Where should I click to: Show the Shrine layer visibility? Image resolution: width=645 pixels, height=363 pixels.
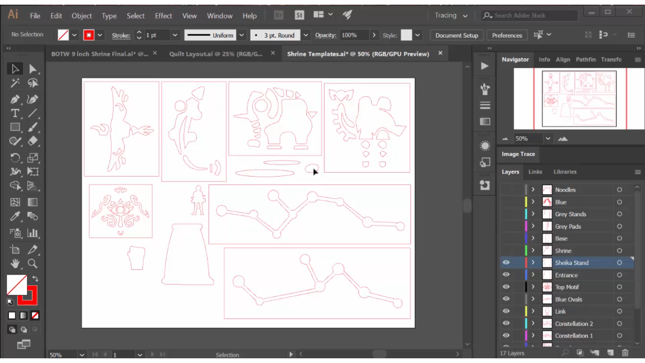(506, 251)
